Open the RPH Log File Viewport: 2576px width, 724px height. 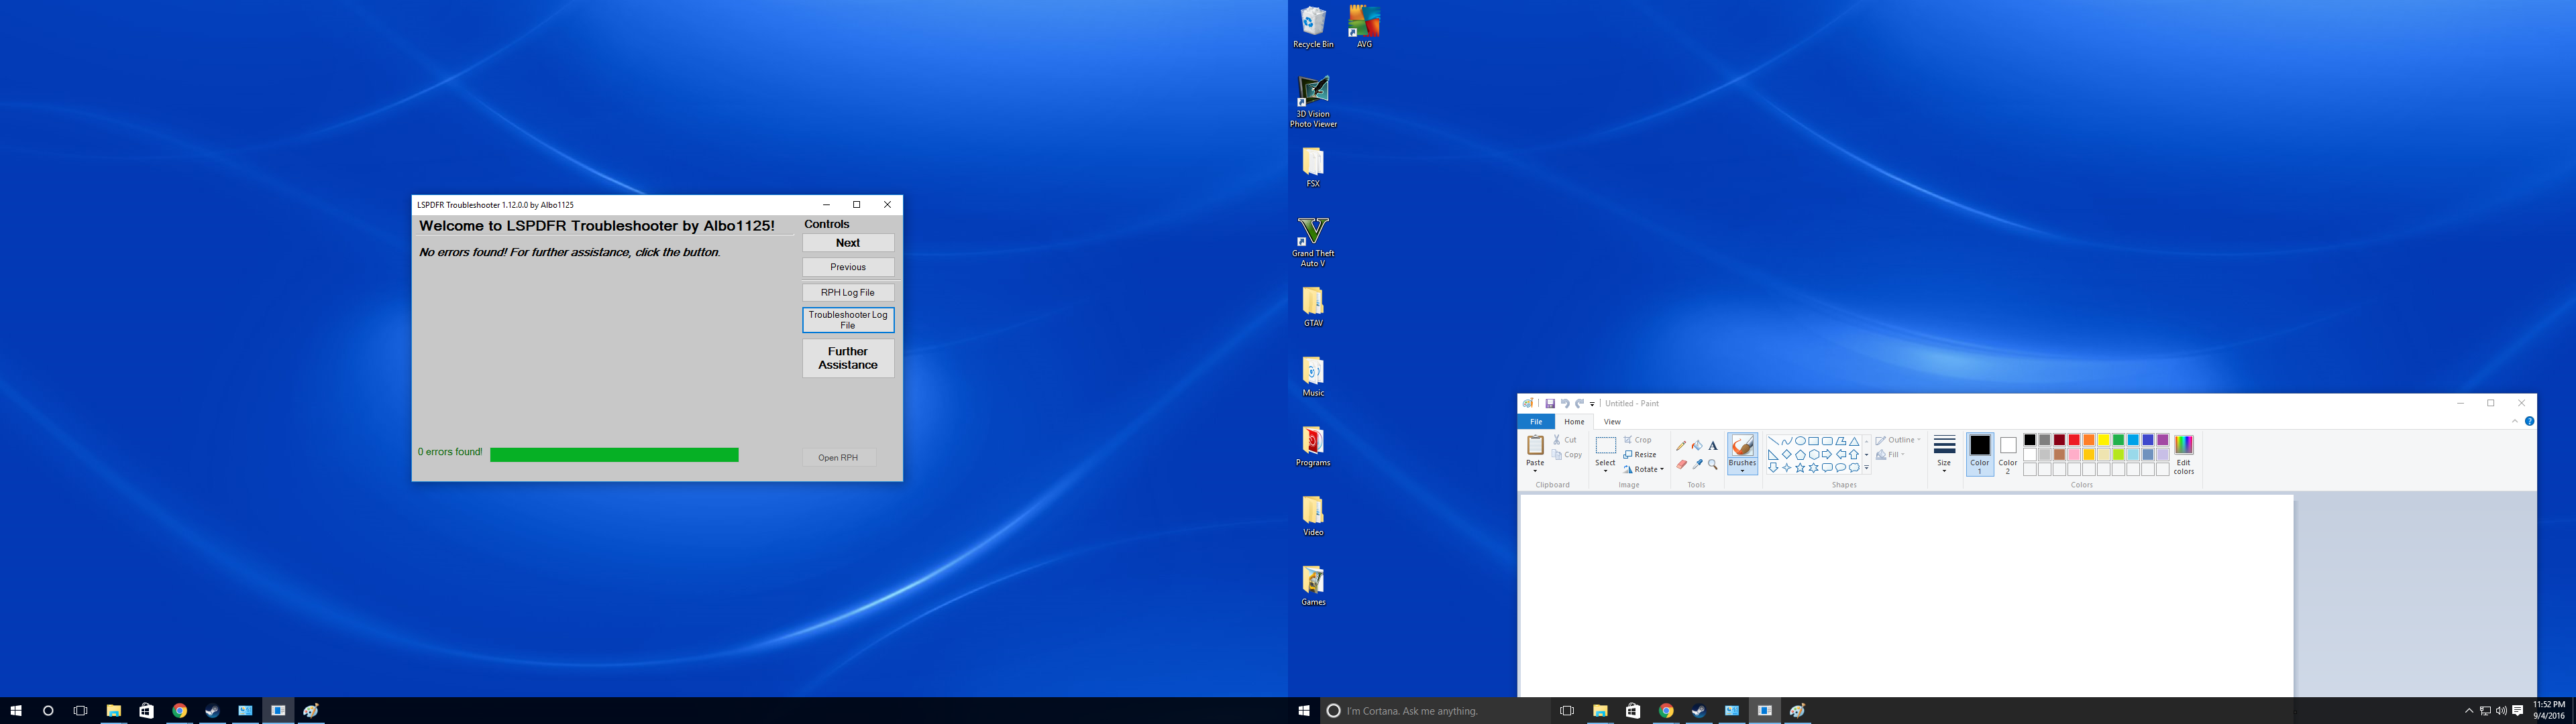[x=847, y=293]
